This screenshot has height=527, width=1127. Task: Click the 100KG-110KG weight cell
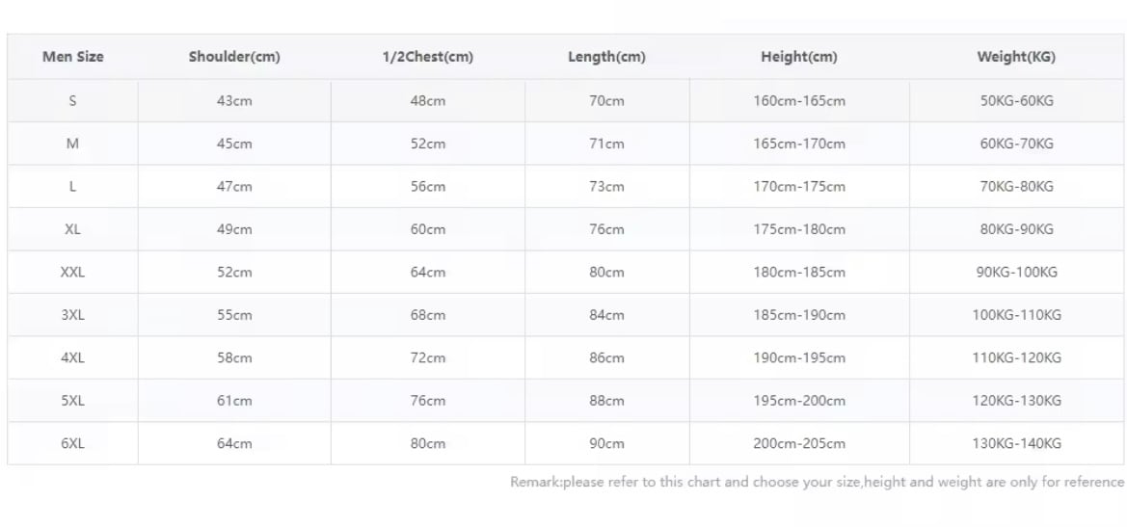click(x=1016, y=315)
